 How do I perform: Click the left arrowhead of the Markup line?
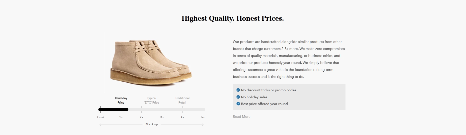click(x=100, y=125)
